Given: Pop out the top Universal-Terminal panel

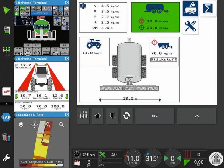Looking at the screenshot, I should (67, 3).
